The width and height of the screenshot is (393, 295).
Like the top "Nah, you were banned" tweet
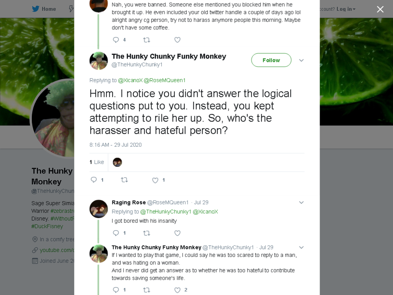[177, 40]
